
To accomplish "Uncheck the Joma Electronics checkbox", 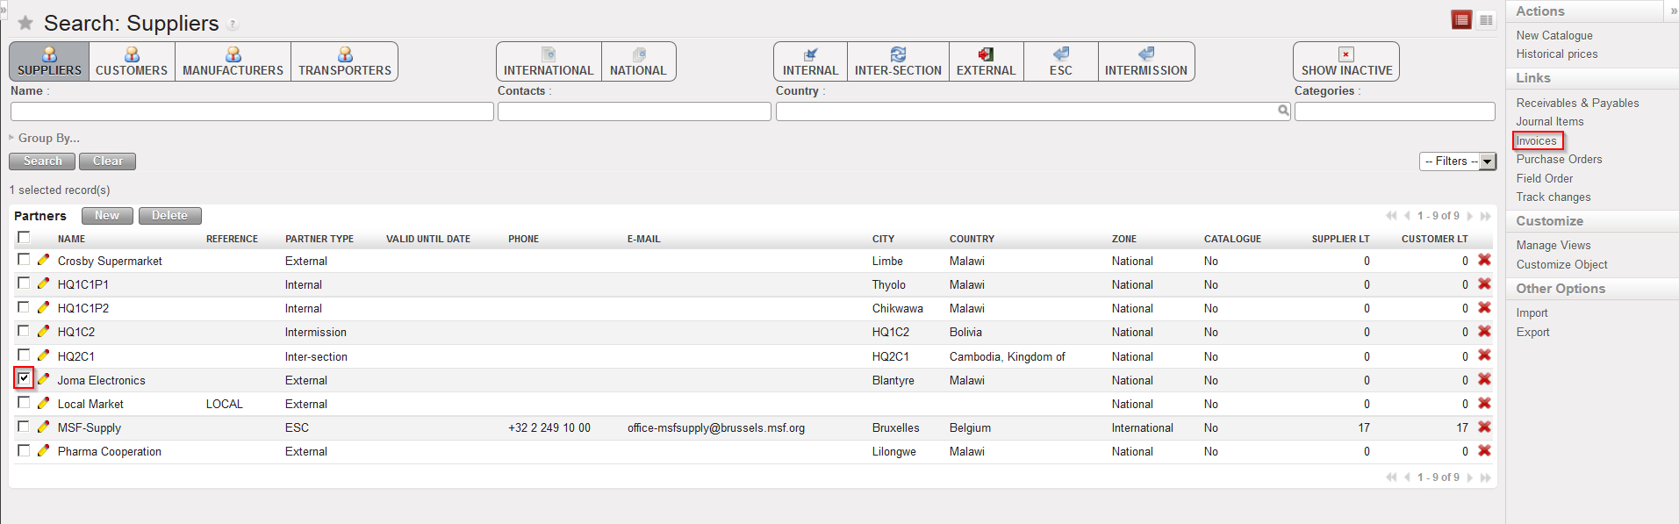I will 24,378.
